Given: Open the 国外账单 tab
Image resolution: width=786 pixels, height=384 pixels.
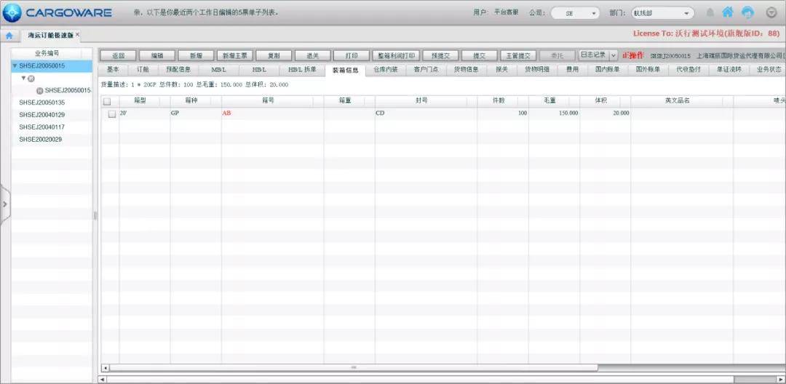Looking at the screenshot, I should point(648,70).
